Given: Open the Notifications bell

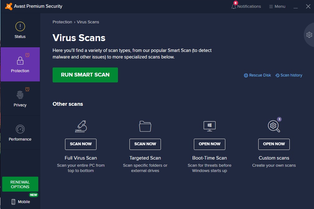Looking at the screenshot, I should pos(233,6).
